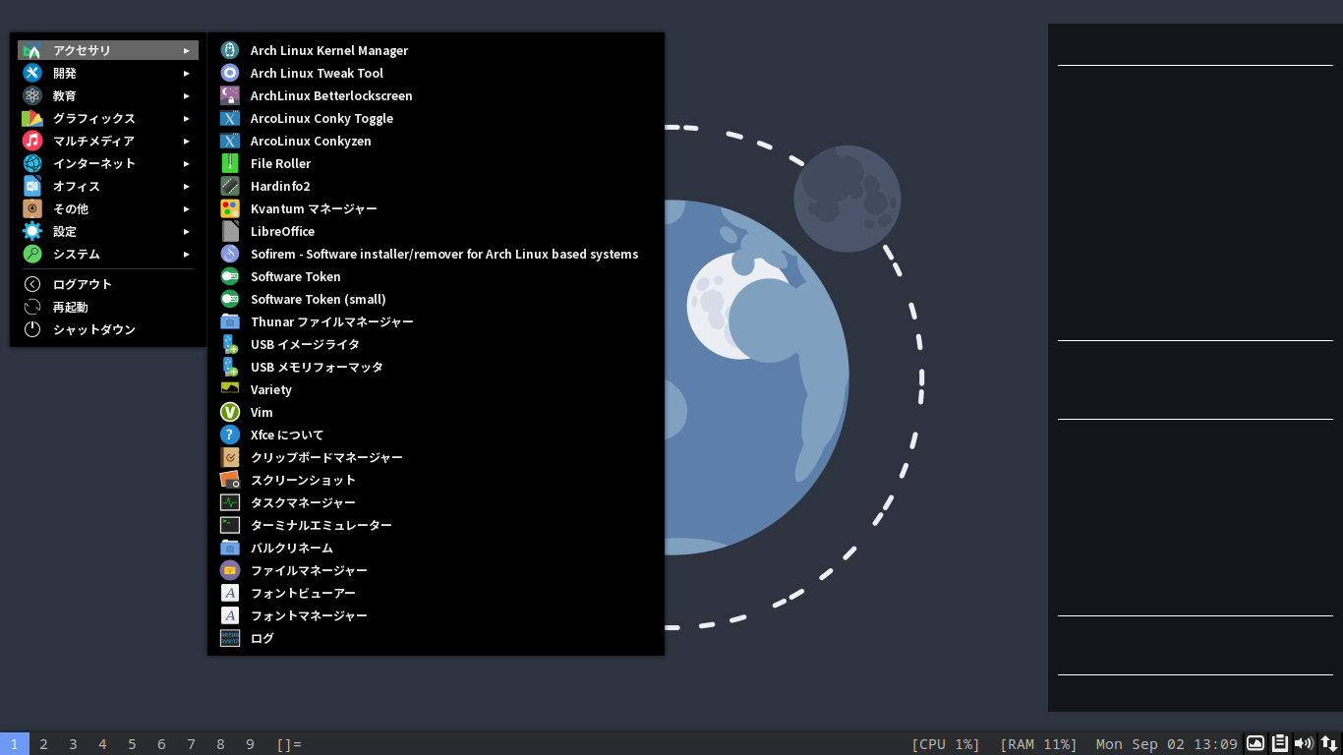
Task: Click the Software Token icon
Action: (230, 276)
